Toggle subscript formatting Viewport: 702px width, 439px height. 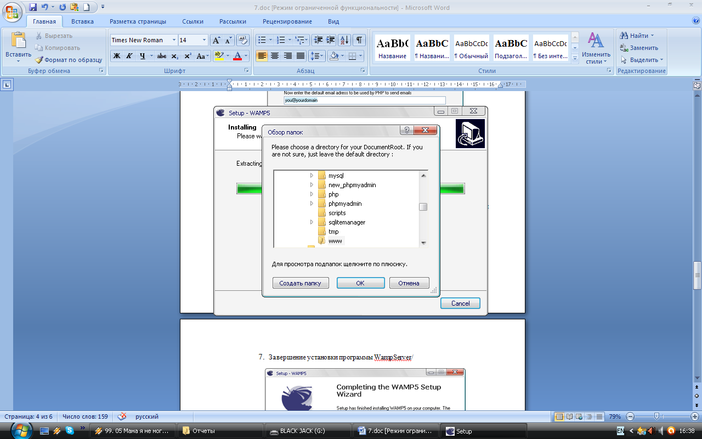tap(174, 56)
